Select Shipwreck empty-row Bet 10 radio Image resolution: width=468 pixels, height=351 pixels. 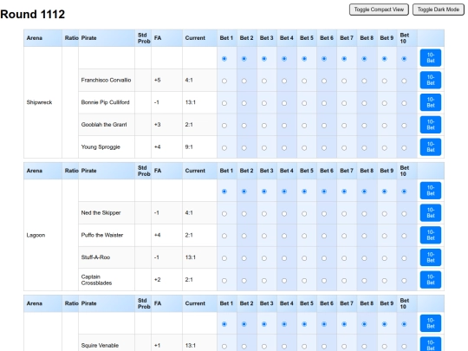(404, 59)
